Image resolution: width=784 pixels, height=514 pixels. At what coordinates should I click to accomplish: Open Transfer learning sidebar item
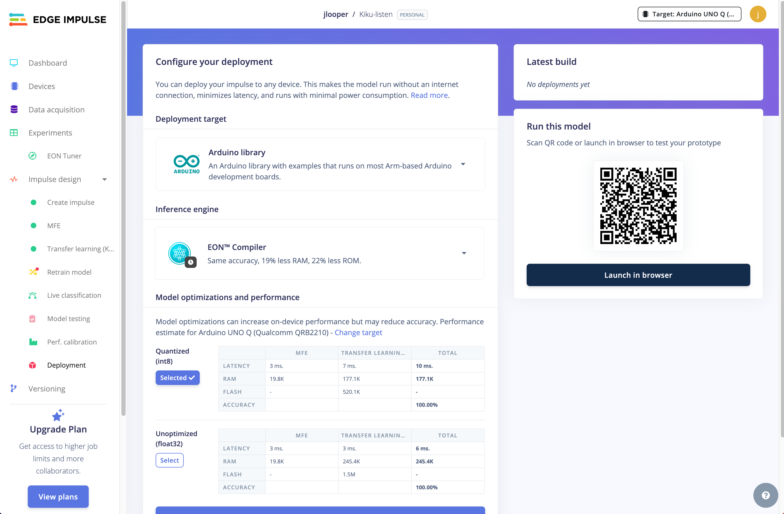tap(81, 249)
